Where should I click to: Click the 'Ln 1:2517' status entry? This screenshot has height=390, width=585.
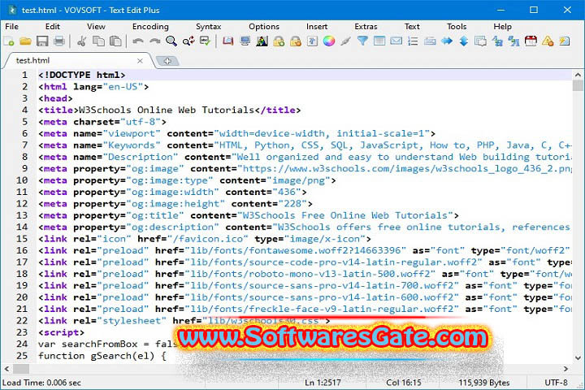[x=323, y=383]
